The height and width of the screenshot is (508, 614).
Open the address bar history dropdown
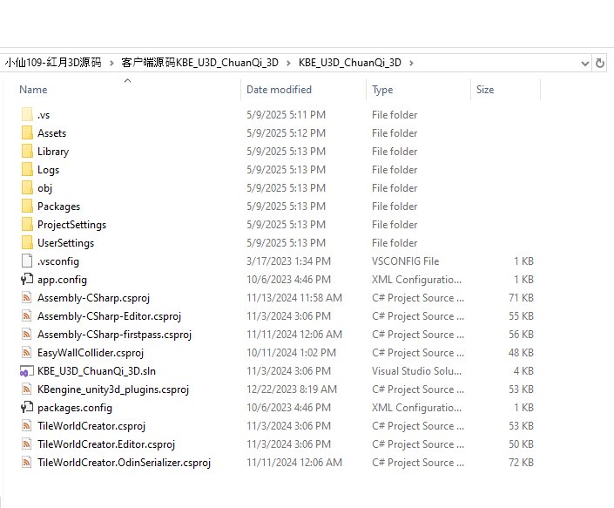pyautogui.click(x=584, y=63)
